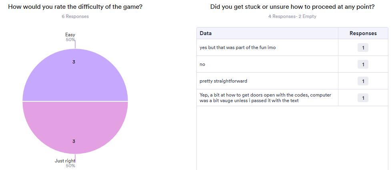392x170 pixels.
Task: Select the 'Yep, a bit at how to get doors open' row
Action: (292, 97)
